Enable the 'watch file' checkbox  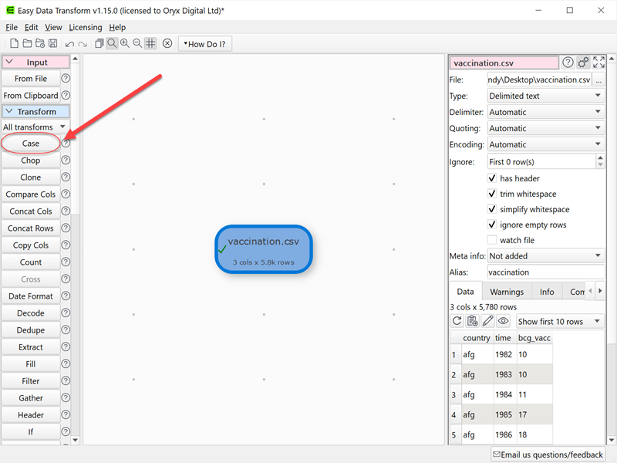(492, 240)
